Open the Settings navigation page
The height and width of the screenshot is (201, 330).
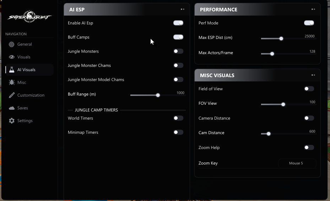(29, 121)
